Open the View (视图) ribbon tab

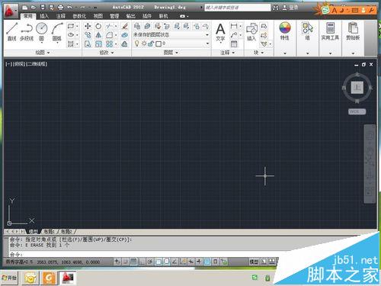pyautogui.click(x=98, y=16)
